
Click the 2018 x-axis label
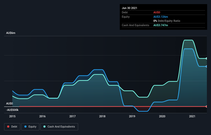coord(102,116)
